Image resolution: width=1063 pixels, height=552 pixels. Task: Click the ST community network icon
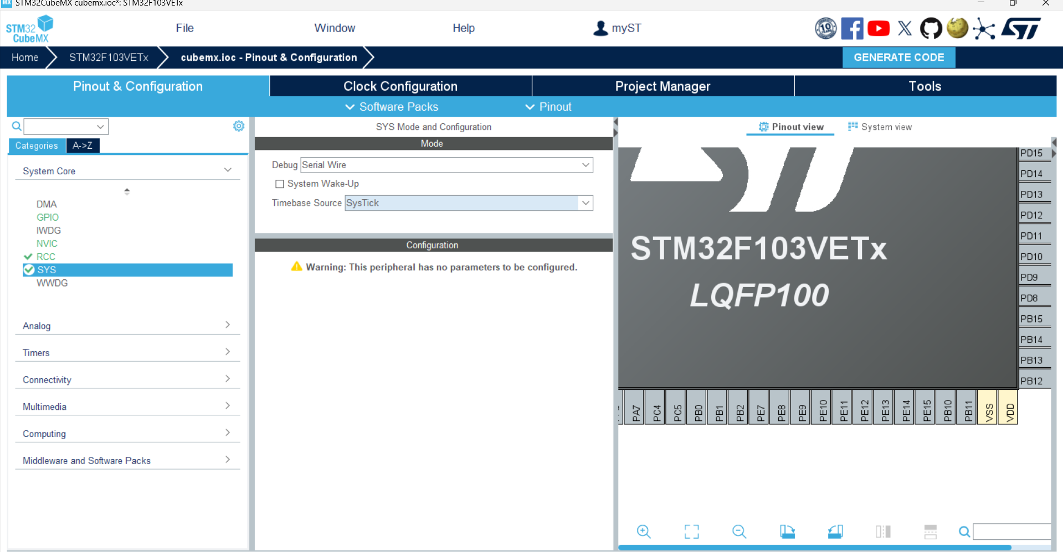pyautogui.click(x=984, y=29)
